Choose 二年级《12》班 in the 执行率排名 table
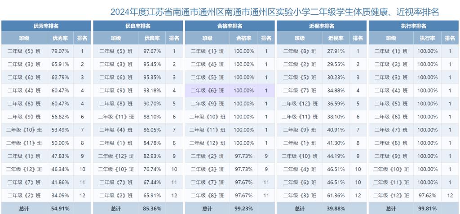This screenshot has height=214, width=460. [x=391, y=196]
